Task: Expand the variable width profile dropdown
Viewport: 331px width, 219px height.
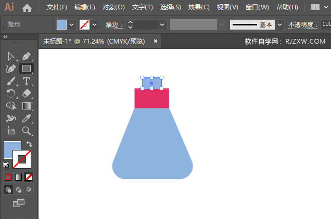Action: click(x=222, y=25)
